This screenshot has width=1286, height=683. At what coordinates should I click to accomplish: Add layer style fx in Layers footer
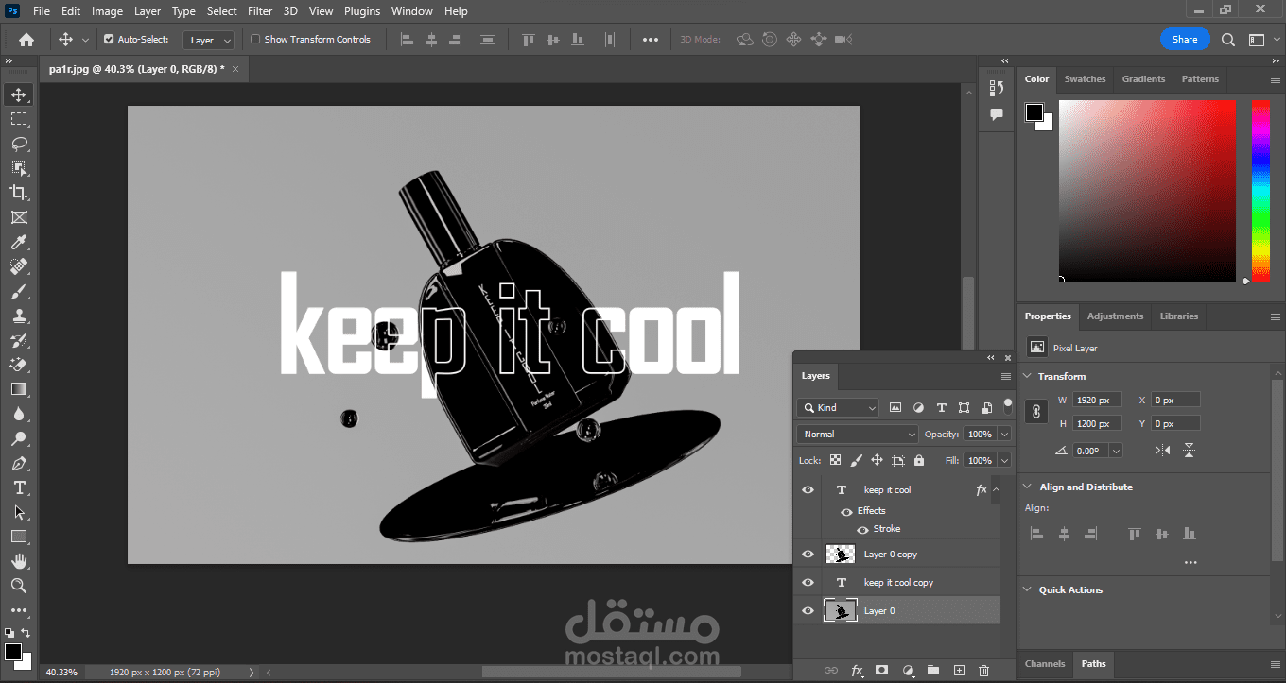click(857, 671)
